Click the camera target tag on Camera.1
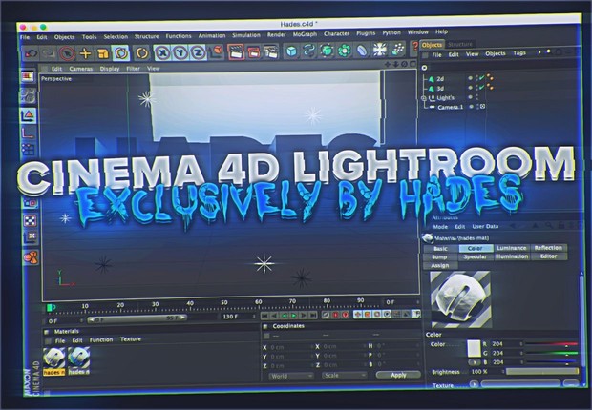The height and width of the screenshot is (410, 592). [x=483, y=107]
